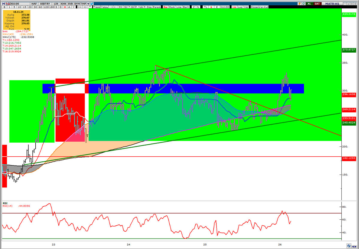Screen dimensions: 359x249
Task: Switch to 15-minute period
Action: click(x=25, y=7)
